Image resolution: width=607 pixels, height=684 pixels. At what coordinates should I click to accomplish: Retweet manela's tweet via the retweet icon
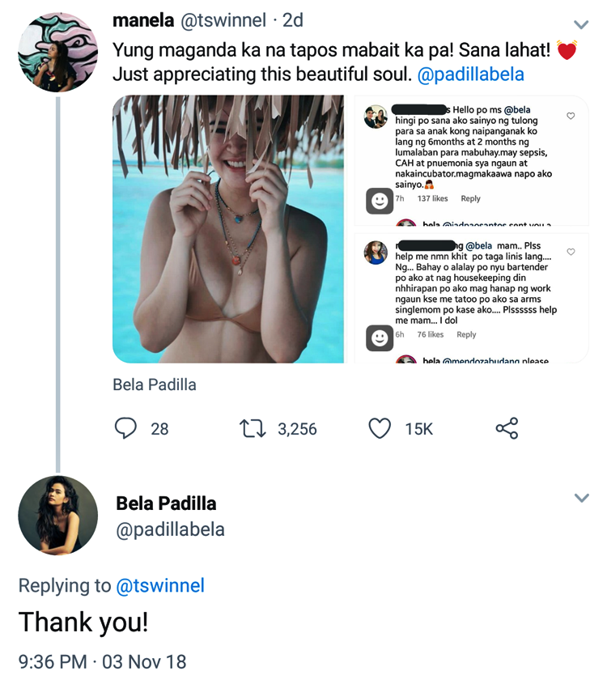click(253, 428)
